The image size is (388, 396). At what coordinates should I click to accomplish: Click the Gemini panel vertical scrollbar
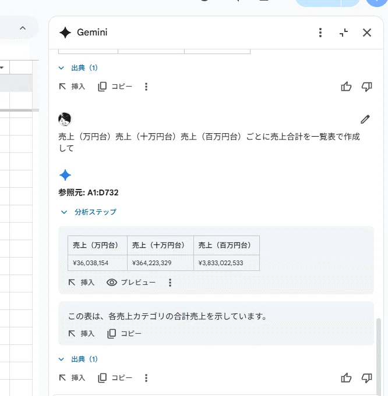(x=379, y=356)
